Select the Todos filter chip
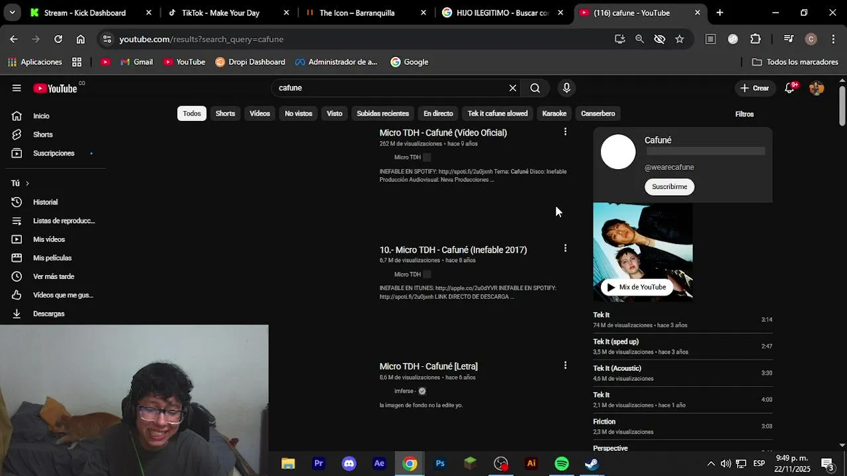 click(192, 114)
